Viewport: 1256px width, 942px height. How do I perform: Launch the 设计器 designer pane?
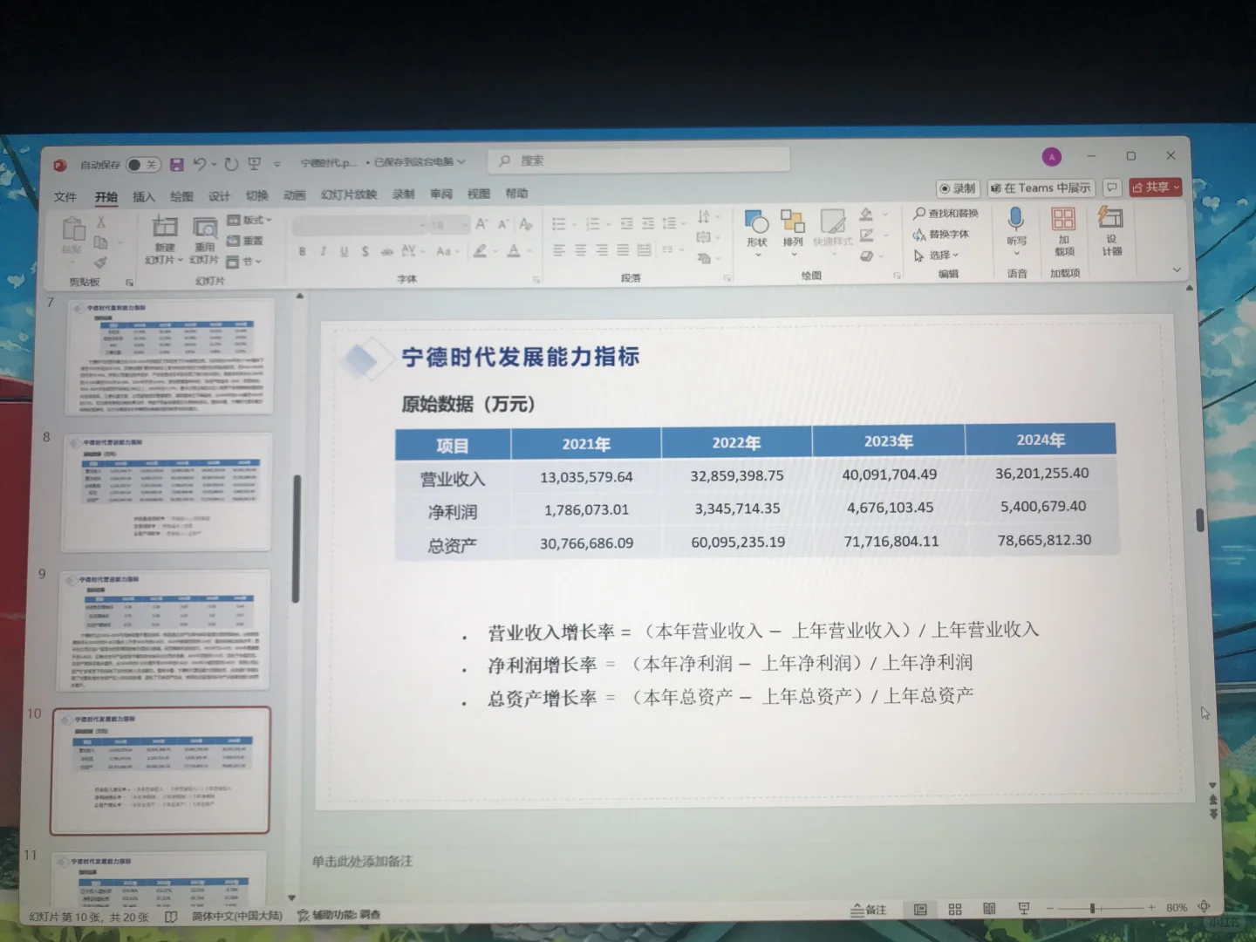(x=1111, y=231)
